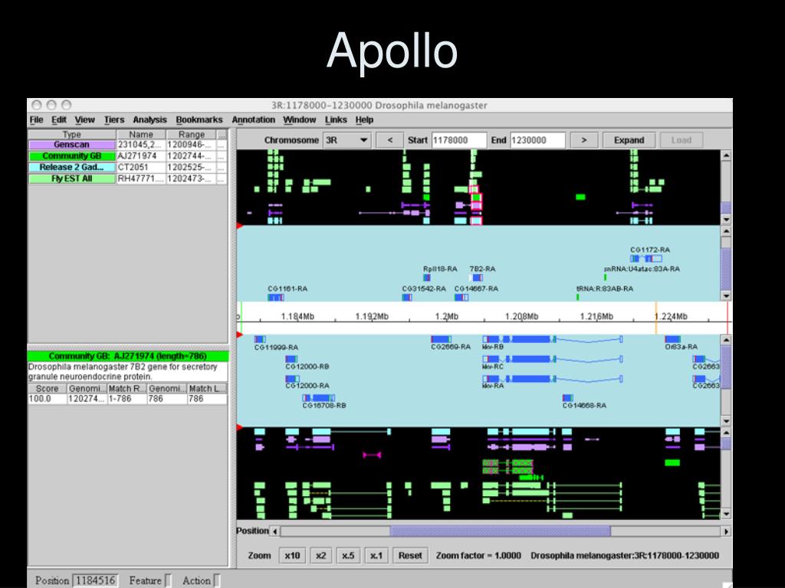Select the CG11999-RA transcript annotation
This screenshot has height=588, width=785.
[x=260, y=339]
